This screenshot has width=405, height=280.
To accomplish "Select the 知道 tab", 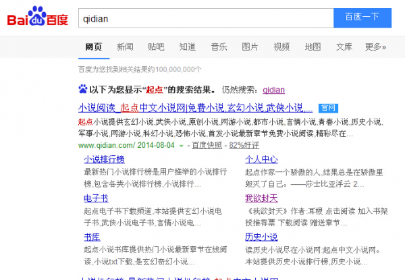I will [x=188, y=47].
